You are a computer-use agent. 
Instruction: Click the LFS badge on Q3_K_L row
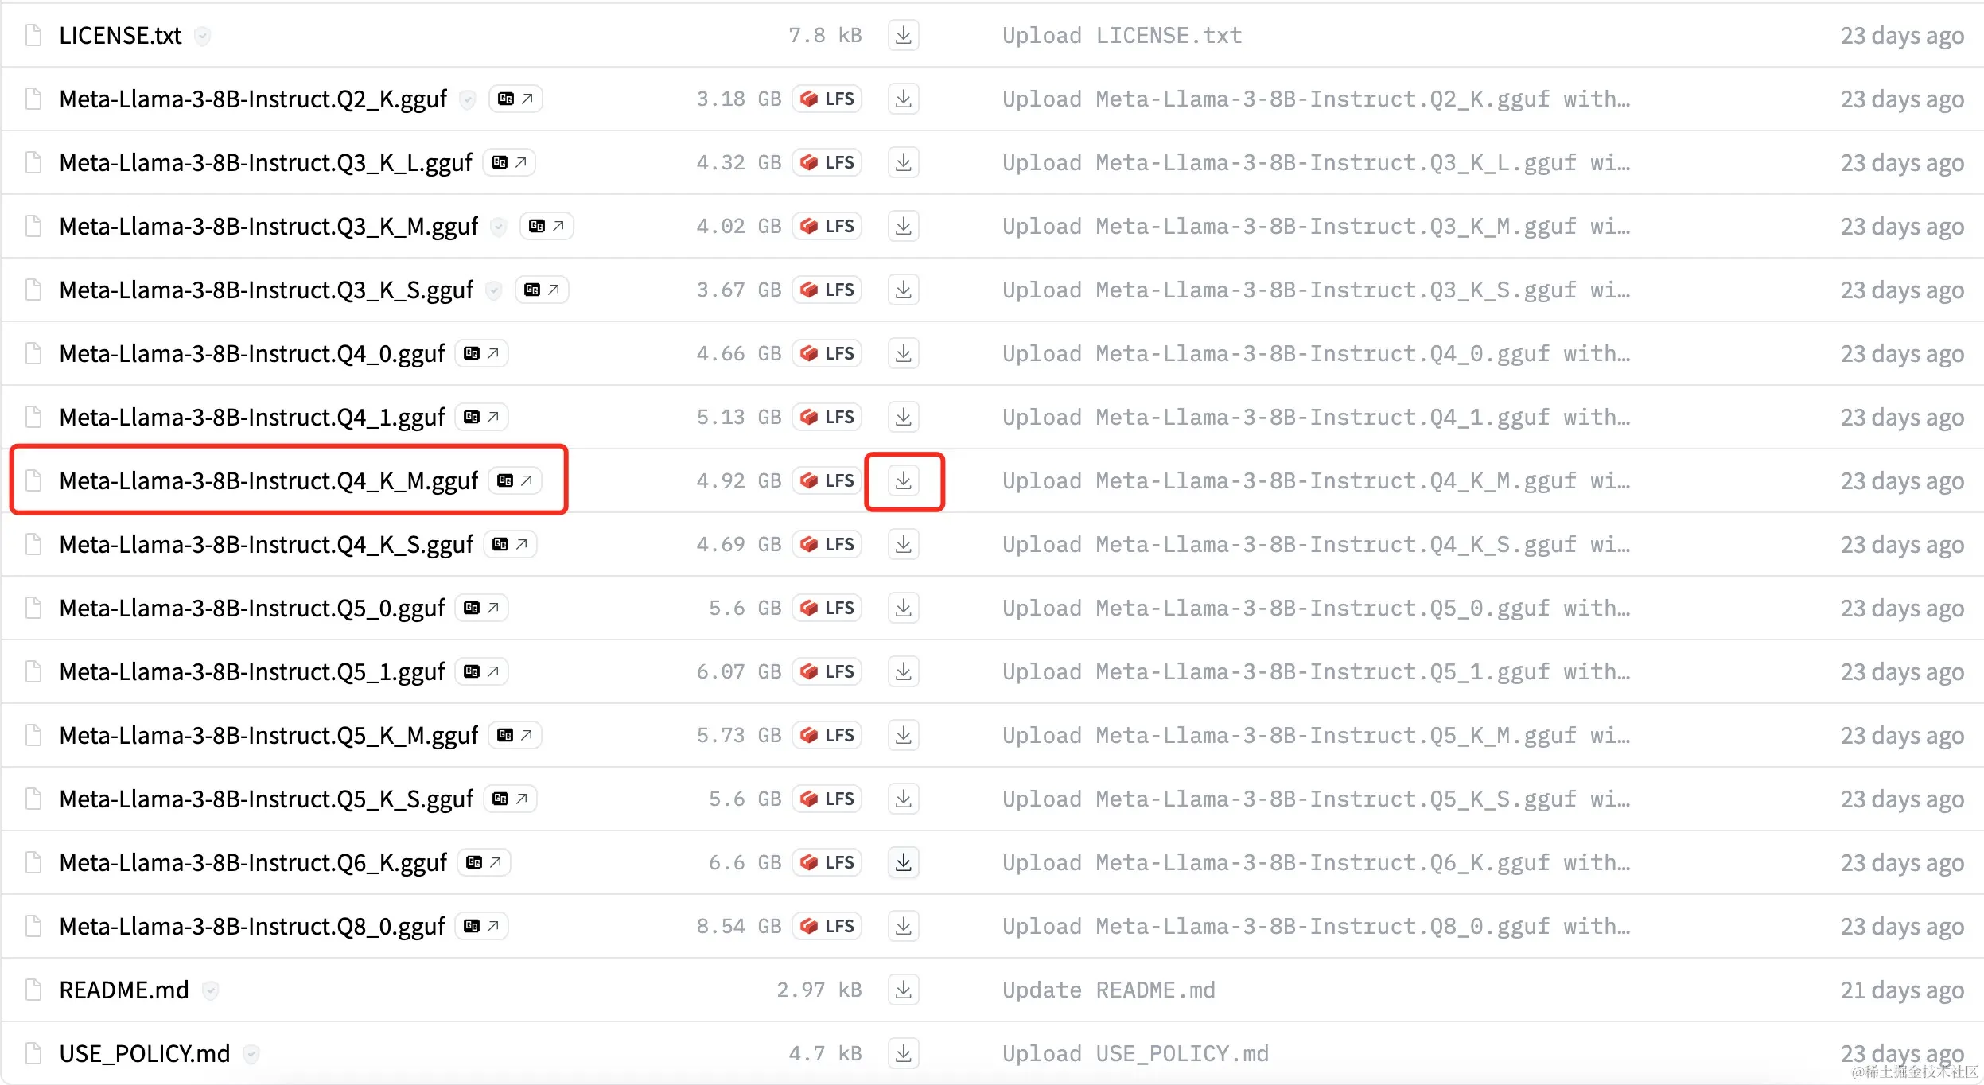(827, 162)
